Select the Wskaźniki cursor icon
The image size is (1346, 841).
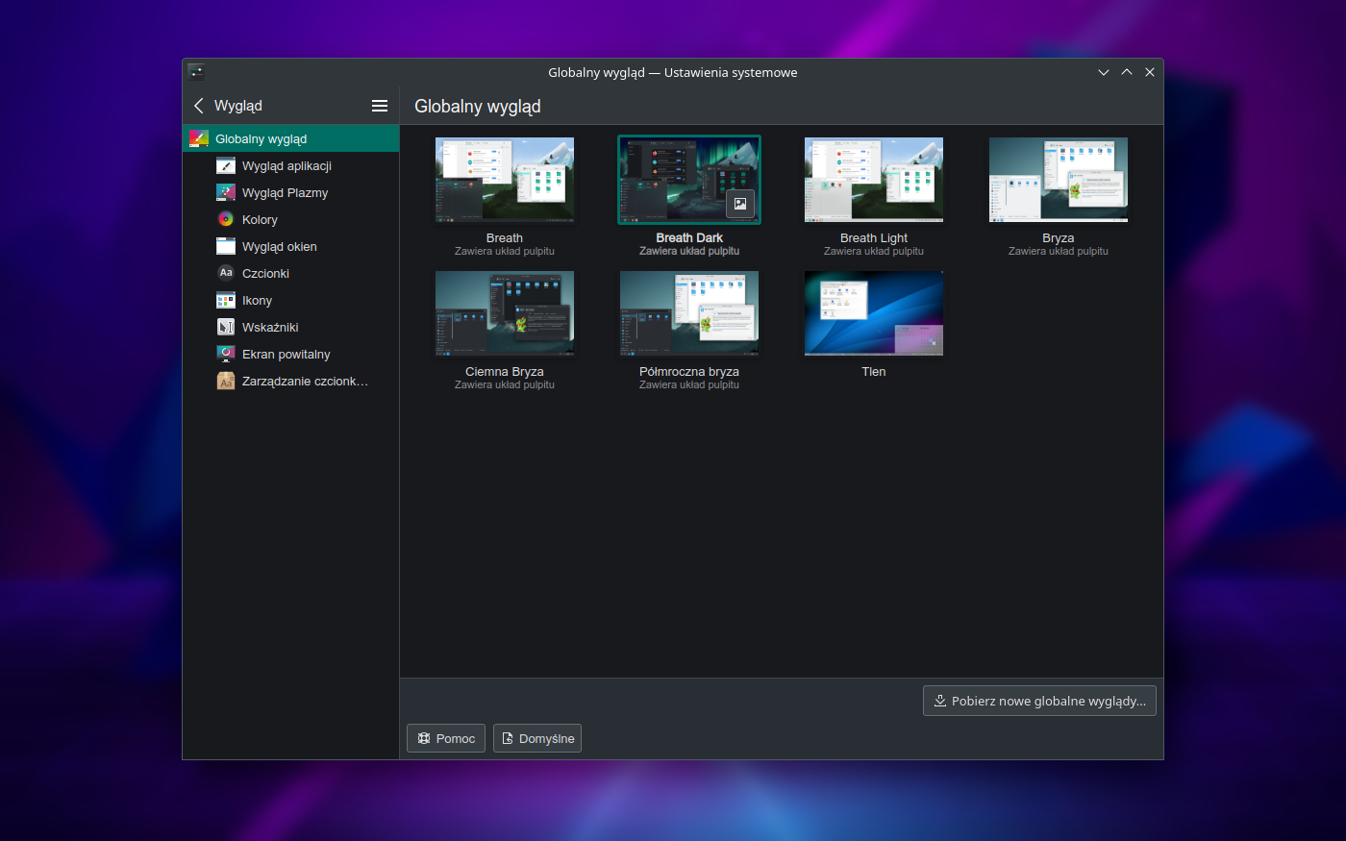pyautogui.click(x=226, y=327)
